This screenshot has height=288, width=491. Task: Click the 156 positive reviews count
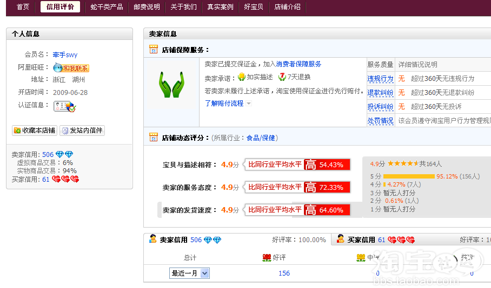point(284,273)
